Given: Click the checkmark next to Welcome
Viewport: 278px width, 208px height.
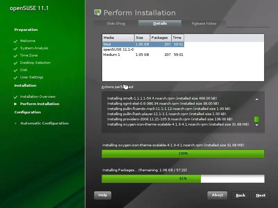Looking at the screenshot, I should tap(15, 41).
